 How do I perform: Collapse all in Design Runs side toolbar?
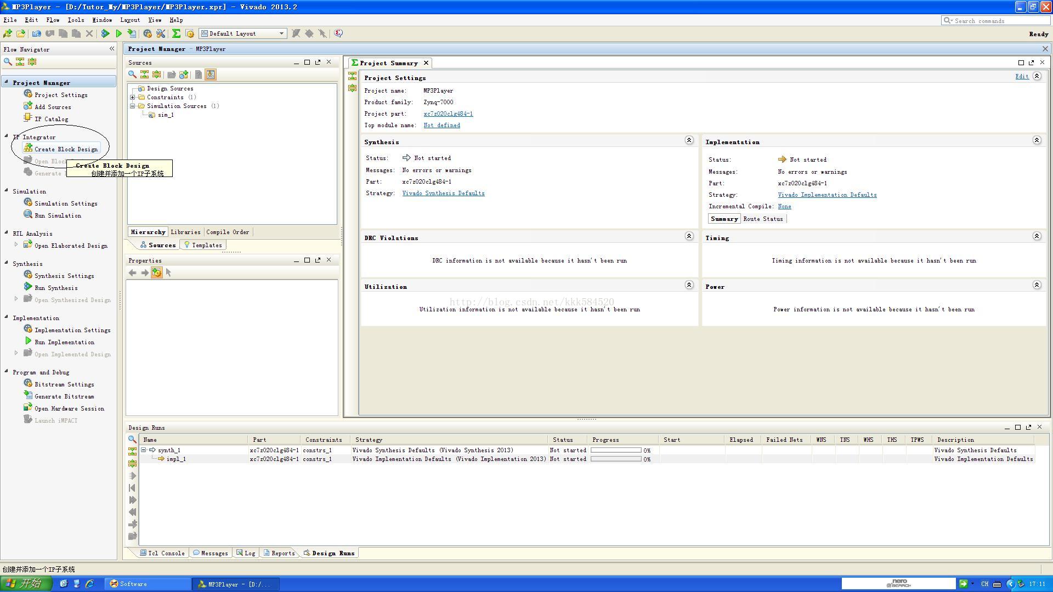coord(132,451)
